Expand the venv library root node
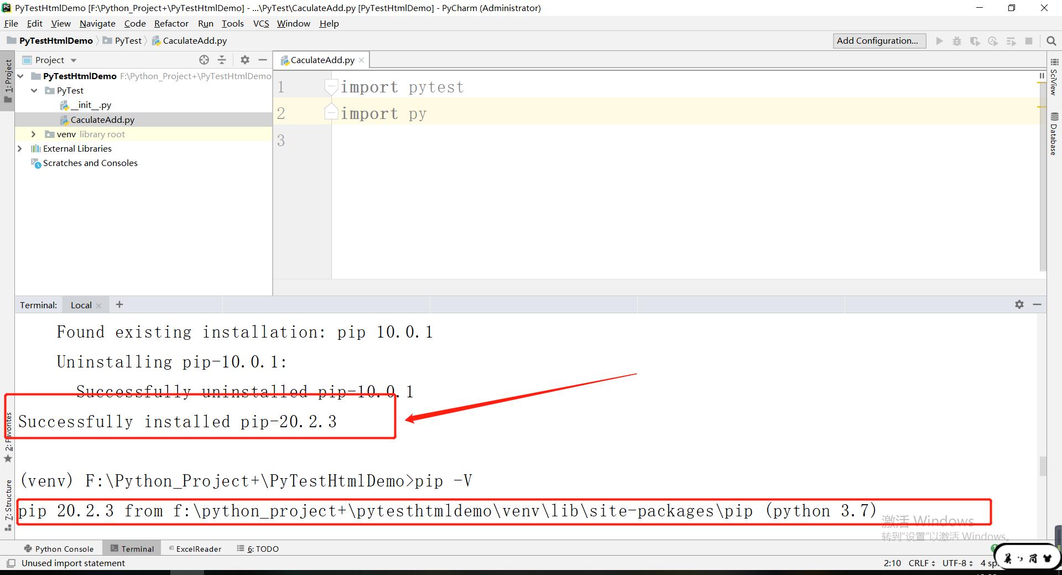This screenshot has height=575, width=1062. [33, 134]
